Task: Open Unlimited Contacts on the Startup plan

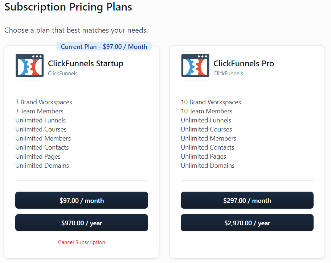Action: click(x=42, y=147)
